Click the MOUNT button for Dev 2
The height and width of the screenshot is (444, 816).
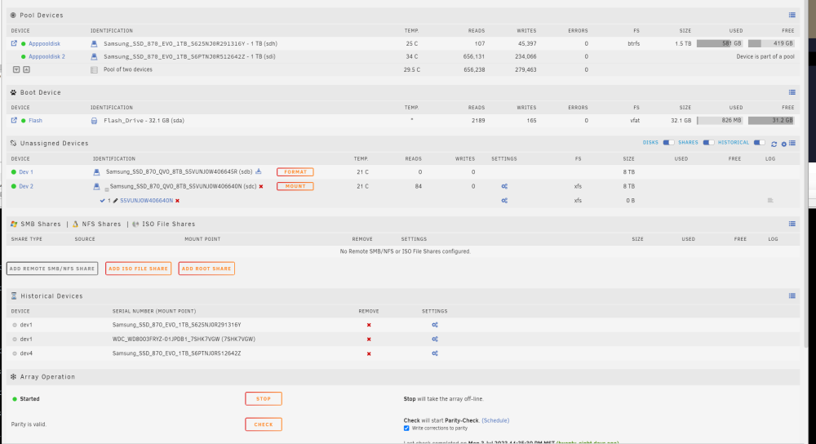295,186
